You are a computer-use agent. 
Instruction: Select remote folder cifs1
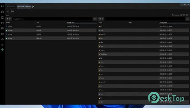tap(144, 38)
